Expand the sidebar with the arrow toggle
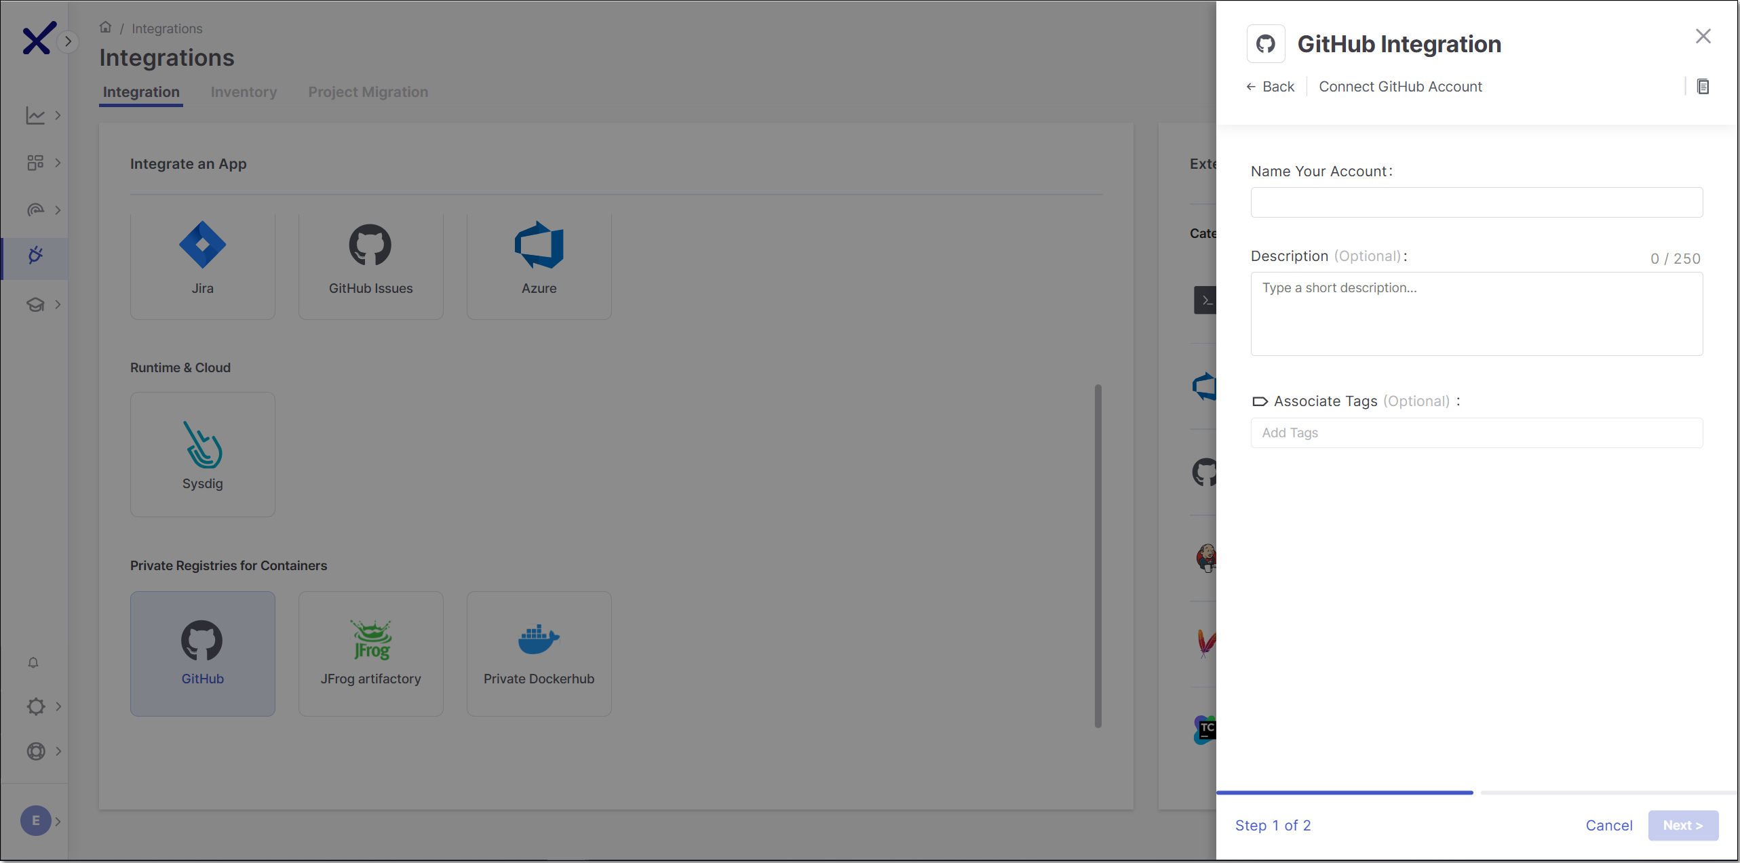 coord(68,41)
